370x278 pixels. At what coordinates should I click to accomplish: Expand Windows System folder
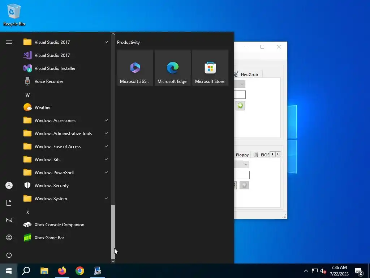coord(65,199)
